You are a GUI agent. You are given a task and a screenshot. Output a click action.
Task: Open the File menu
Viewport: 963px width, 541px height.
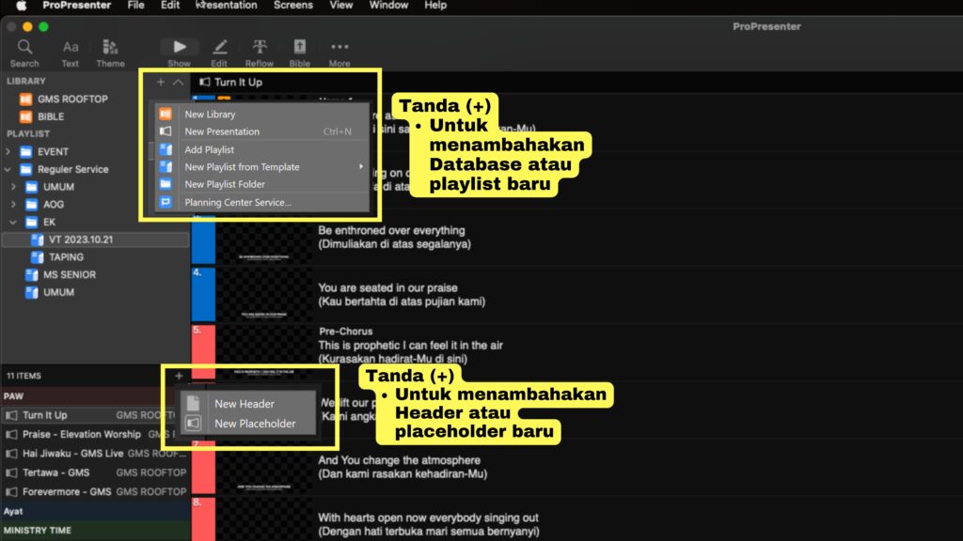pyautogui.click(x=135, y=6)
